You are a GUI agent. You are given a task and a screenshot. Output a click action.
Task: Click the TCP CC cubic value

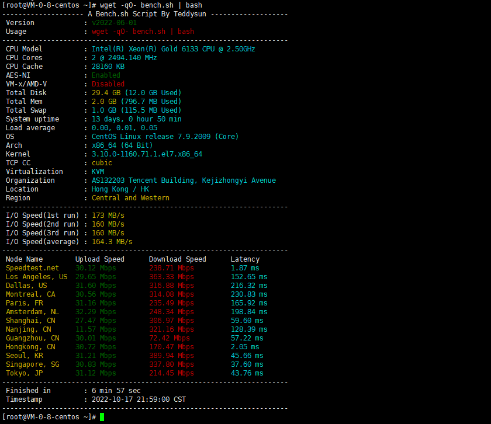click(x=102, y=163)
